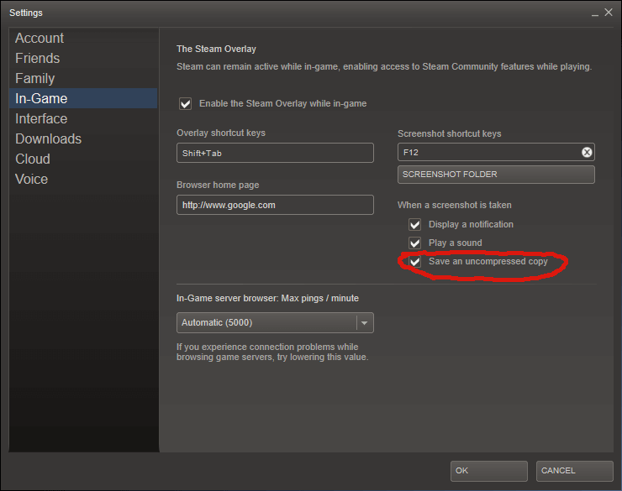
Task: Clear the F12 screenshot shortcut key
Action: pyautogui.click(x=587, y=152)
